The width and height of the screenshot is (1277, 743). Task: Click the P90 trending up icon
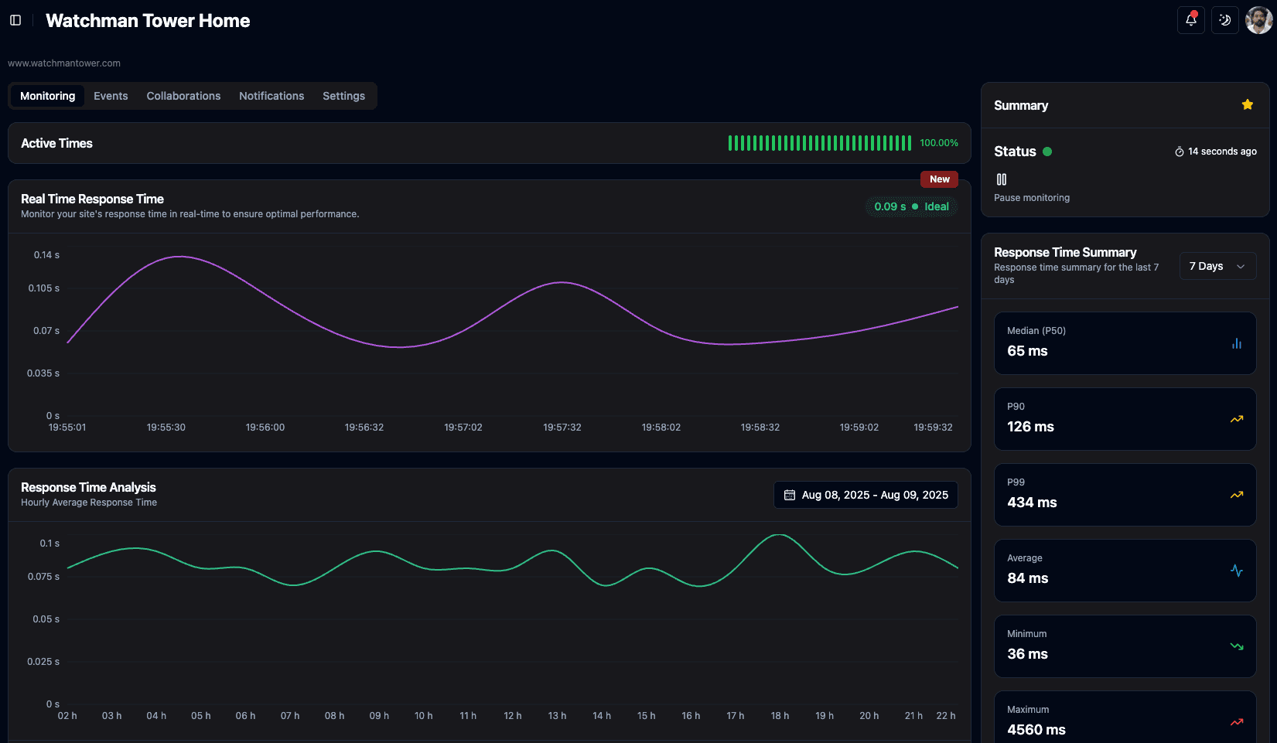[x=1236, y=419]
